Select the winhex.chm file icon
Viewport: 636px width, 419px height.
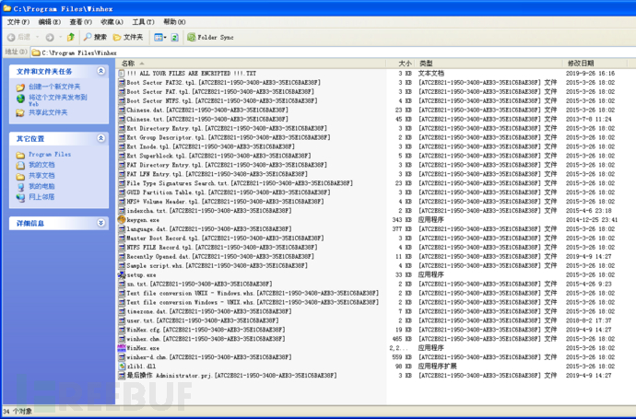(x=122, y=339)
